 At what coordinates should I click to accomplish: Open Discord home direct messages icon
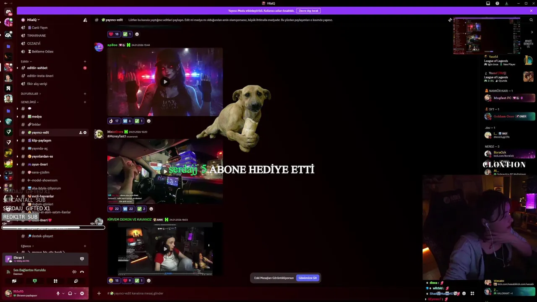point(8,12)
